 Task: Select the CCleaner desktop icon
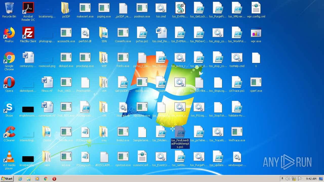(9, 134)
